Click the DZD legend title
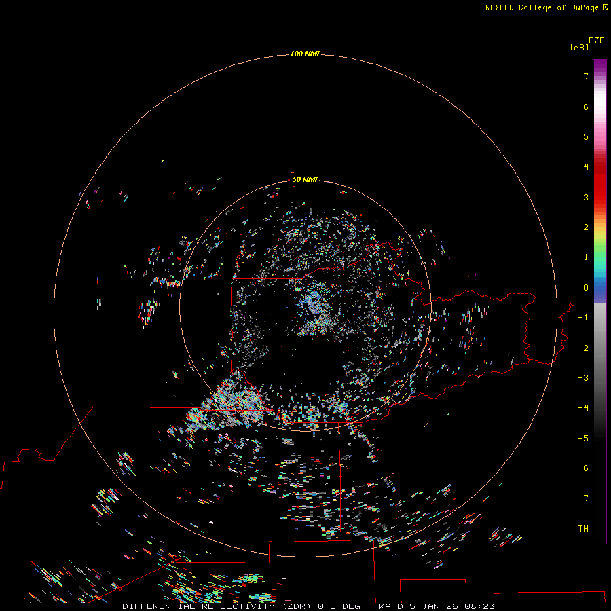This screenshot has width=611, height=611. [597, 41]
